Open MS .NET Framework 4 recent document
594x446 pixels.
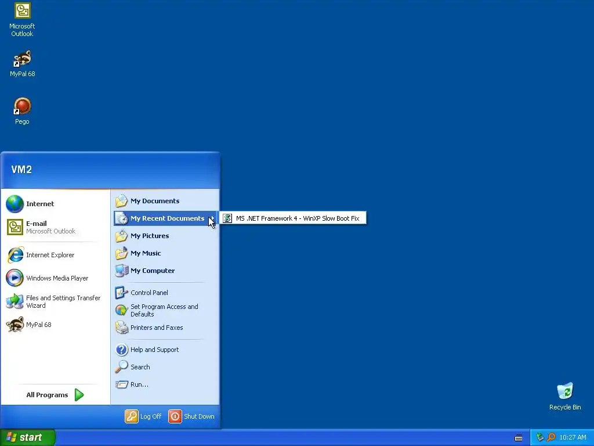293,218
